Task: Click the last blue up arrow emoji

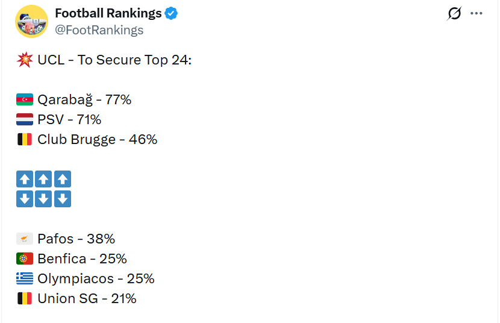Action: pyautogui.click(x=63, y=179)
